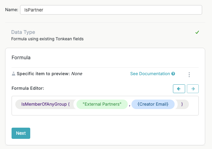Select the {Creator Email} field token
212x149 pixels.
pyautogui.click(x=153, y=104)
